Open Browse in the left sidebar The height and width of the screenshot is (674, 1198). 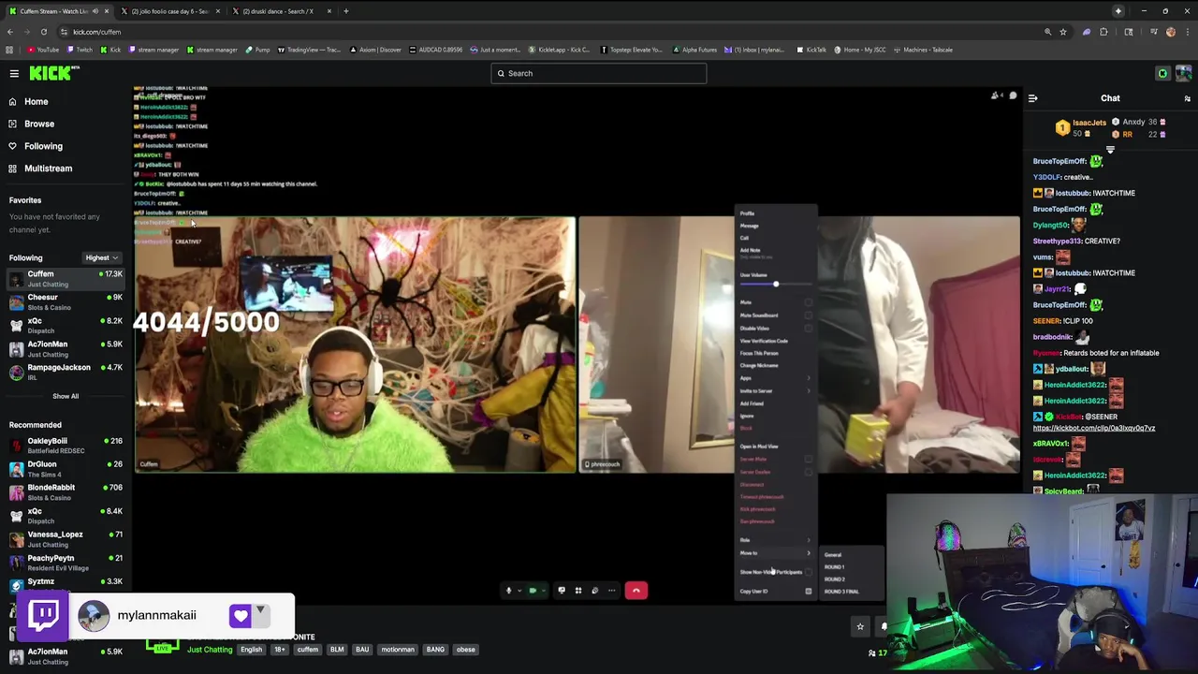pyautogui.click(x=39, y=124)
